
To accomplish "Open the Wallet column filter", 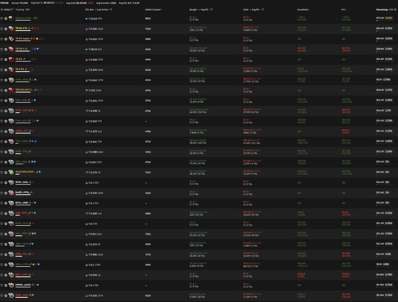I will coord(12,10).
